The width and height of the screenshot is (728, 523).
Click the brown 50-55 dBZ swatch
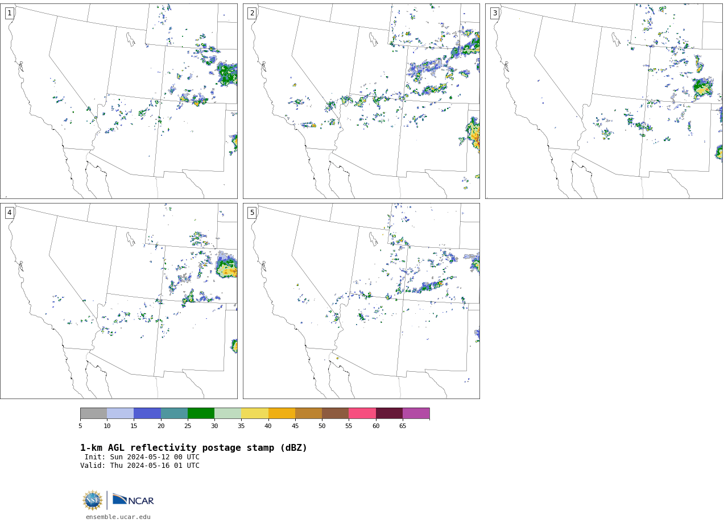(x=335, y=413)
